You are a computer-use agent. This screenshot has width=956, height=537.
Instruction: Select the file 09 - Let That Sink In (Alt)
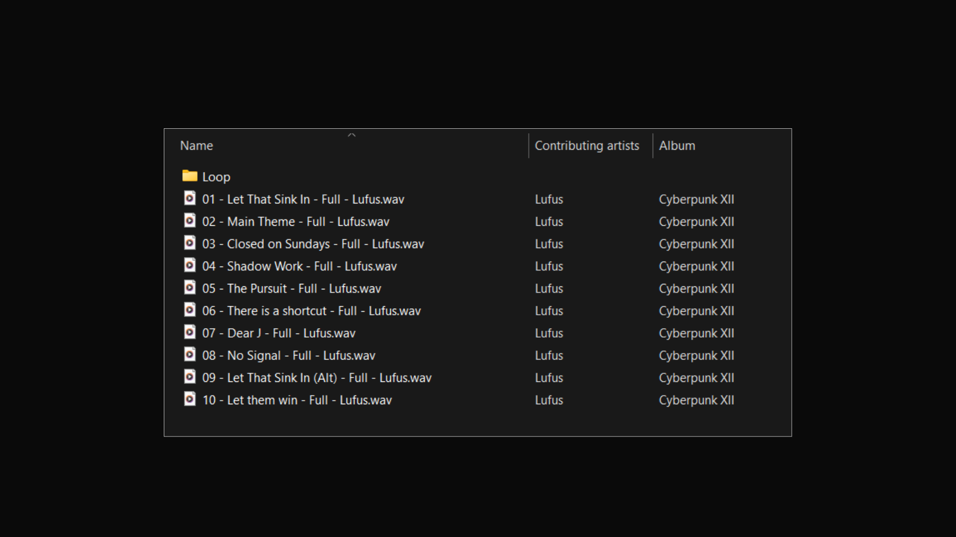tap(317, 378)
